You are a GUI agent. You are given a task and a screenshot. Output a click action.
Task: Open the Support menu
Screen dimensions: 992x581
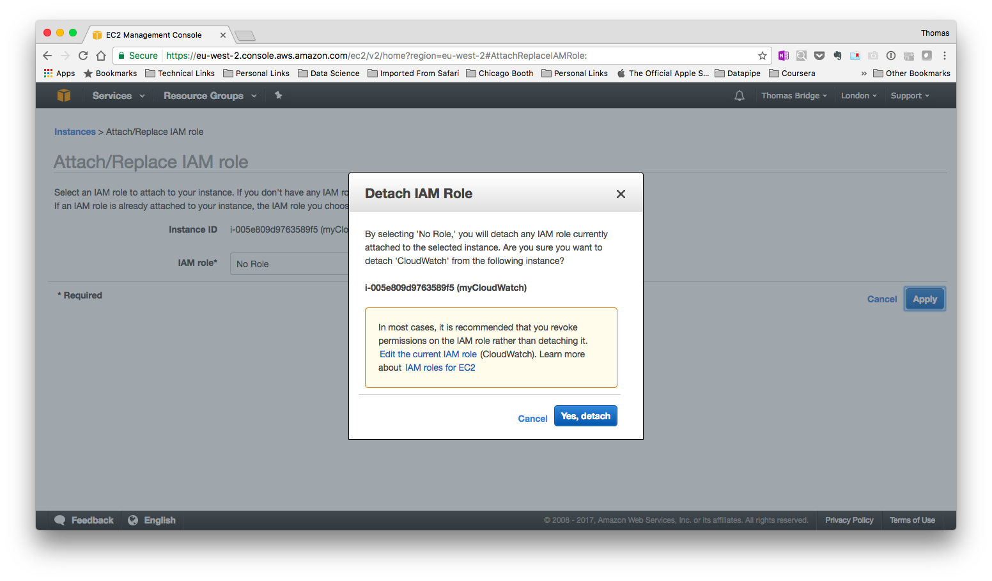[x=910, y=96]
